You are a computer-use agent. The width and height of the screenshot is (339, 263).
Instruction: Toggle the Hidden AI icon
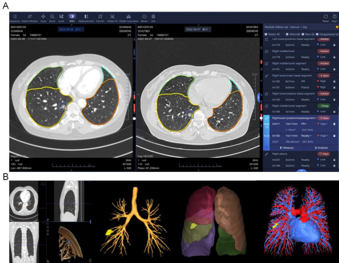point(112,17)
